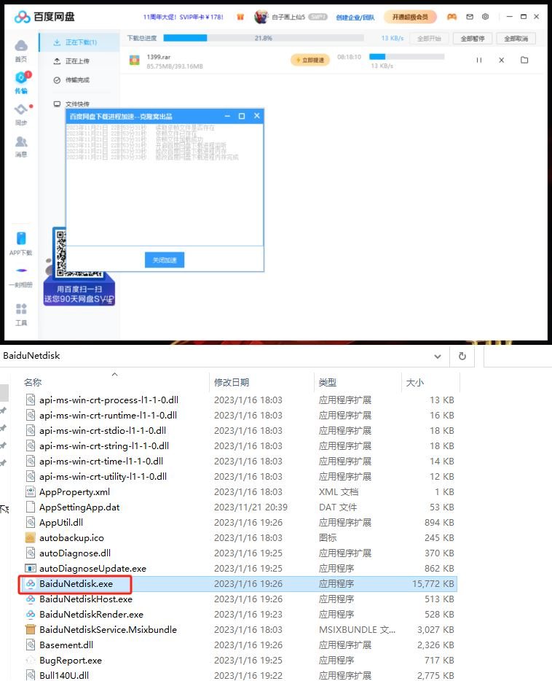Screen dimensions: 552x681
Task: Click the 下载总进度 overall progress bar
Action: [264, 38]
